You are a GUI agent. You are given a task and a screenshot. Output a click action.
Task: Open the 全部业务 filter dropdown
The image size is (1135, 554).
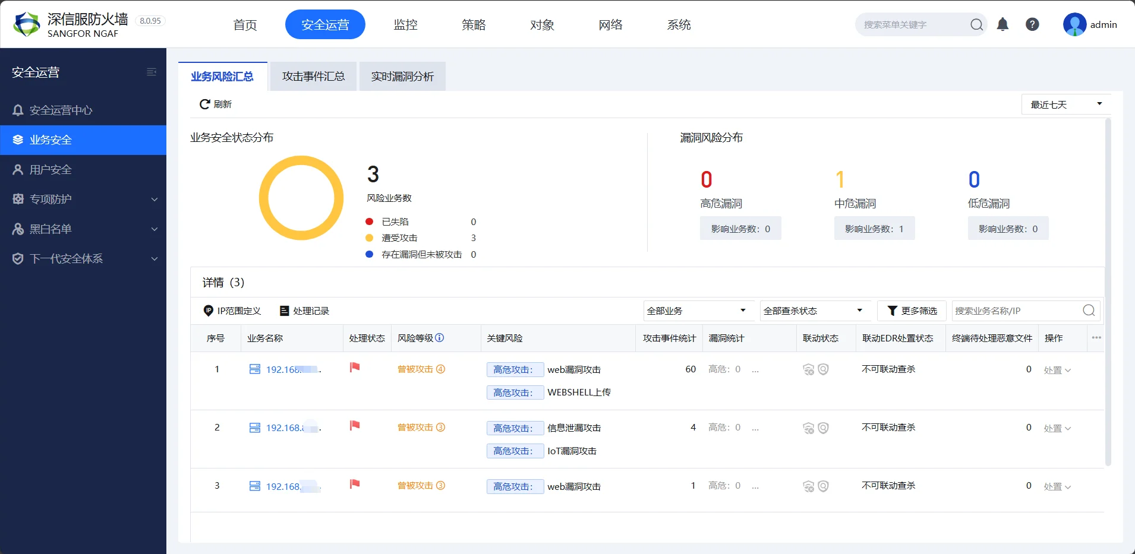point(697,310)
